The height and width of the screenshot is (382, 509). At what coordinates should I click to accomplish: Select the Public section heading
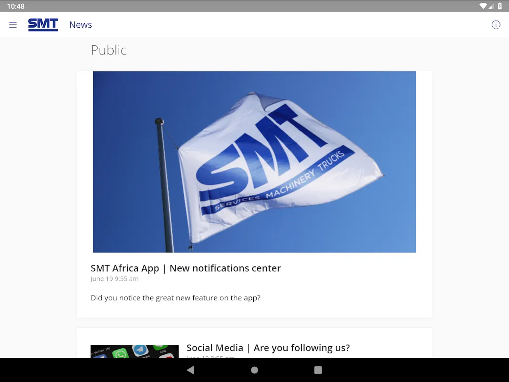[109, 50]
